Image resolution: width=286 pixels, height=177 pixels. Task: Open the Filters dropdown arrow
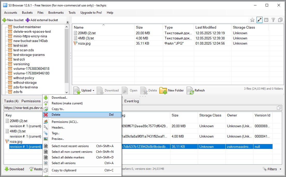point(280,169)
